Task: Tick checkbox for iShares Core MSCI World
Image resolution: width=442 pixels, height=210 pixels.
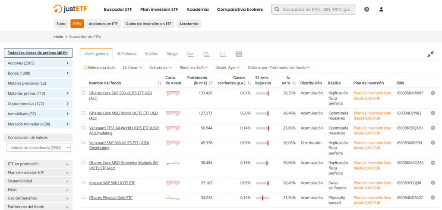Action: pyautogui.click(x=83, y=113)
